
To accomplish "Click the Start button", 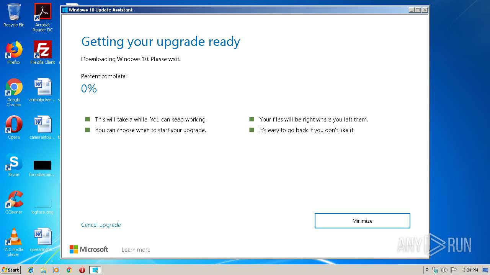I will pos(10,270).
